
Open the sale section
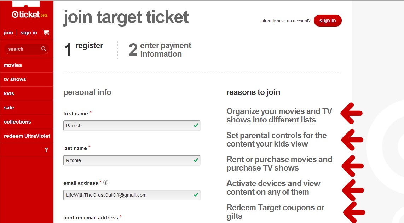pyautogui.click(x=9, y=108)
